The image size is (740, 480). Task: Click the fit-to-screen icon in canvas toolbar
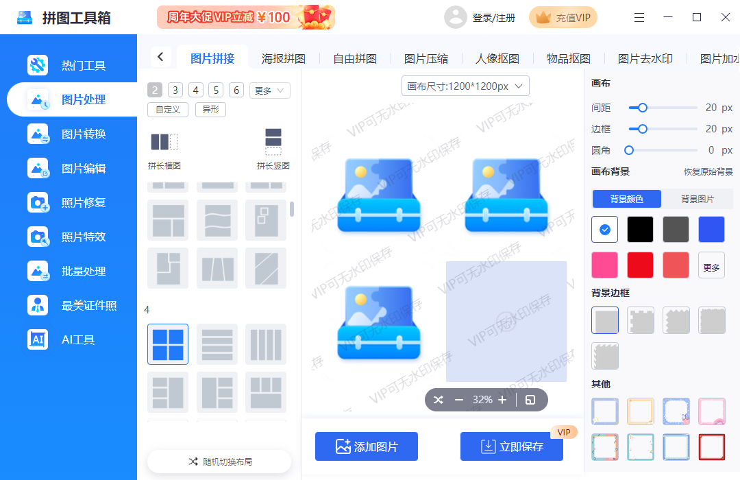point(531,399)
